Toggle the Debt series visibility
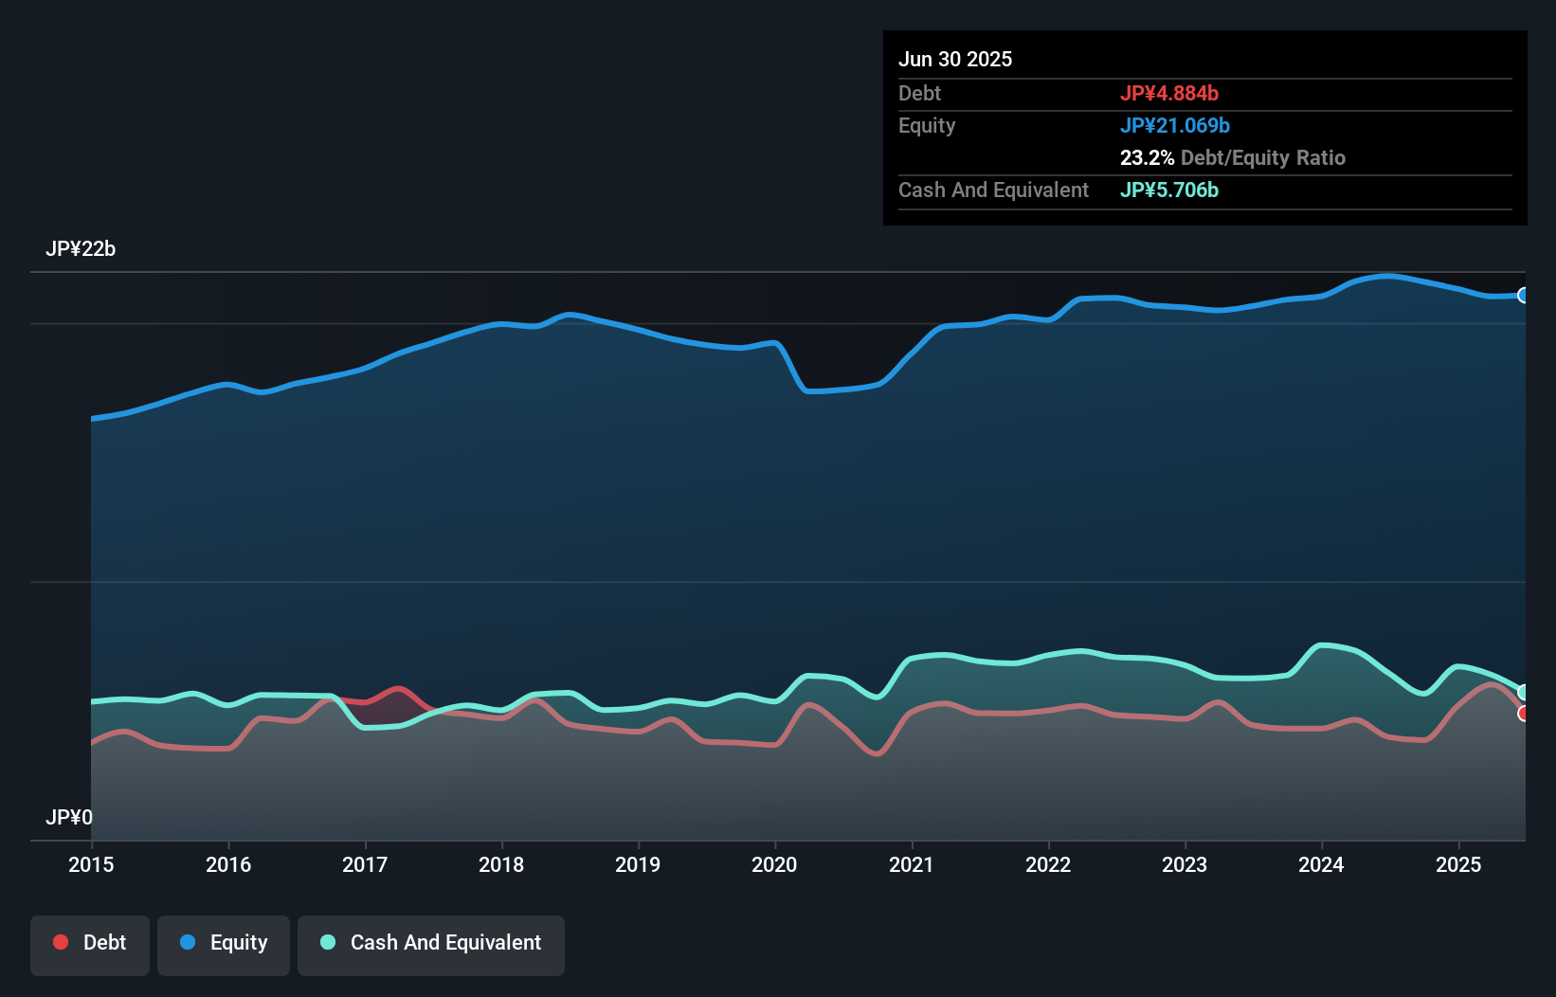The width and height of the screenshot is (1556, 997). click(90, 944)
